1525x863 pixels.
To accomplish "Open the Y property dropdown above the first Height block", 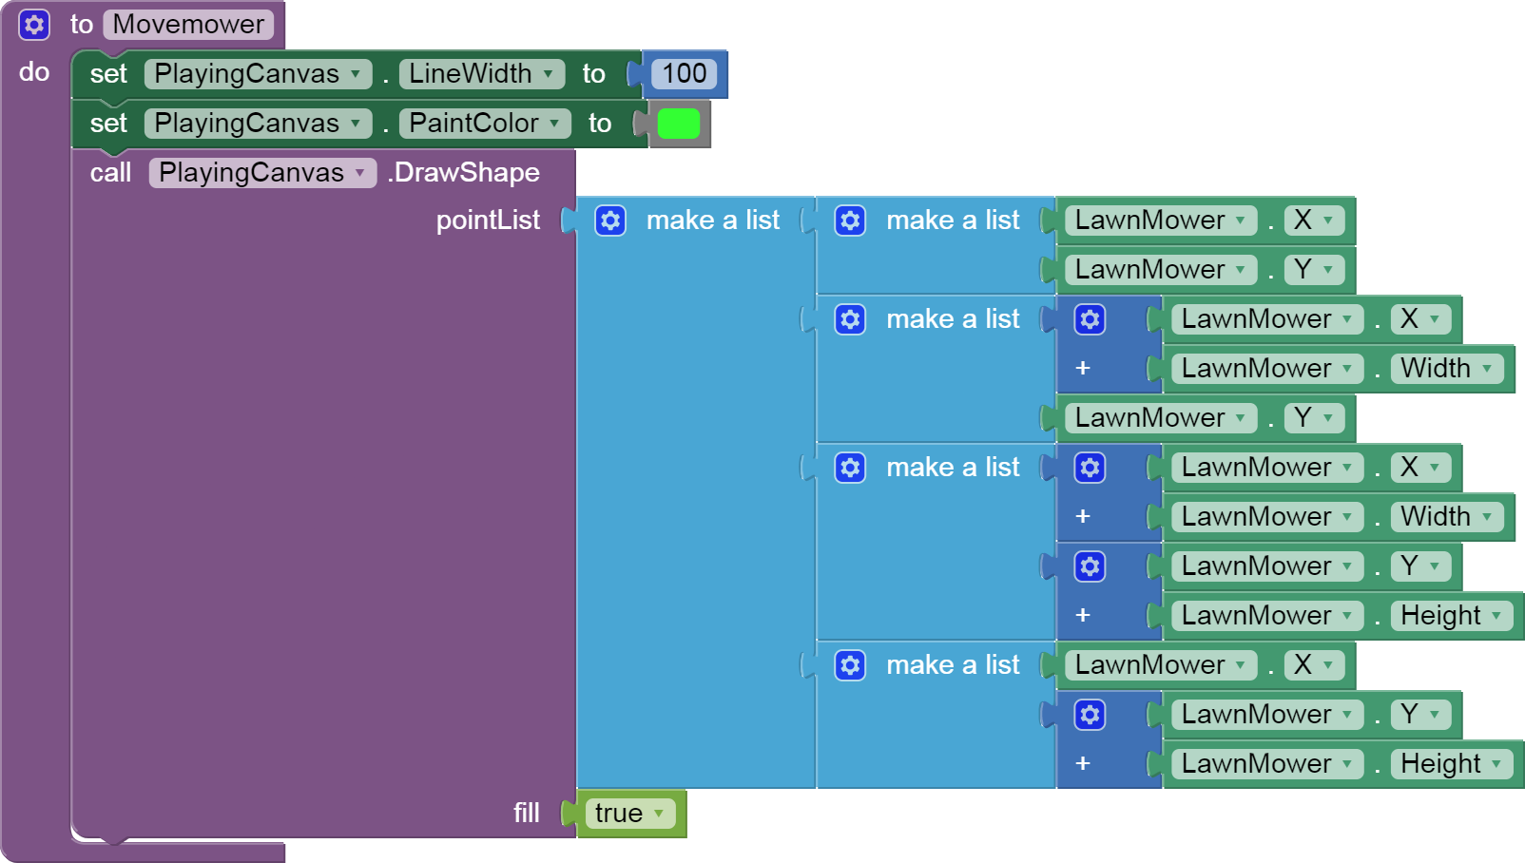I will tap(1421, 566).
